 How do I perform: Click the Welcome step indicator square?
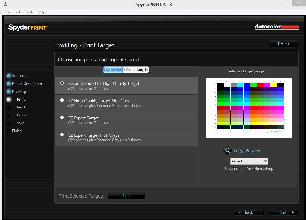pos(9,76)
